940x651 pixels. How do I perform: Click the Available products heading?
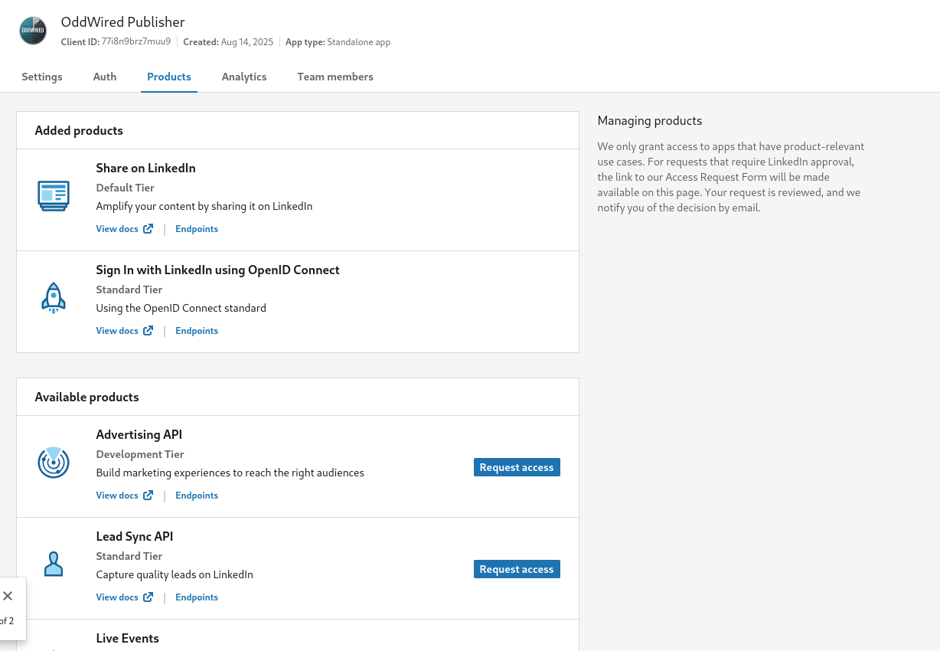coord(86,397)
